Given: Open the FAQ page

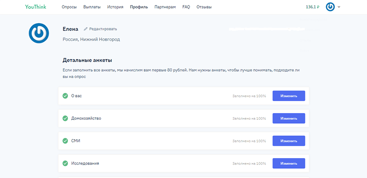Looking at the screenshot, I should [x=186, y=7].
